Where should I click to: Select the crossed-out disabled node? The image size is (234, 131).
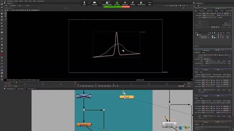coord(84,96)
